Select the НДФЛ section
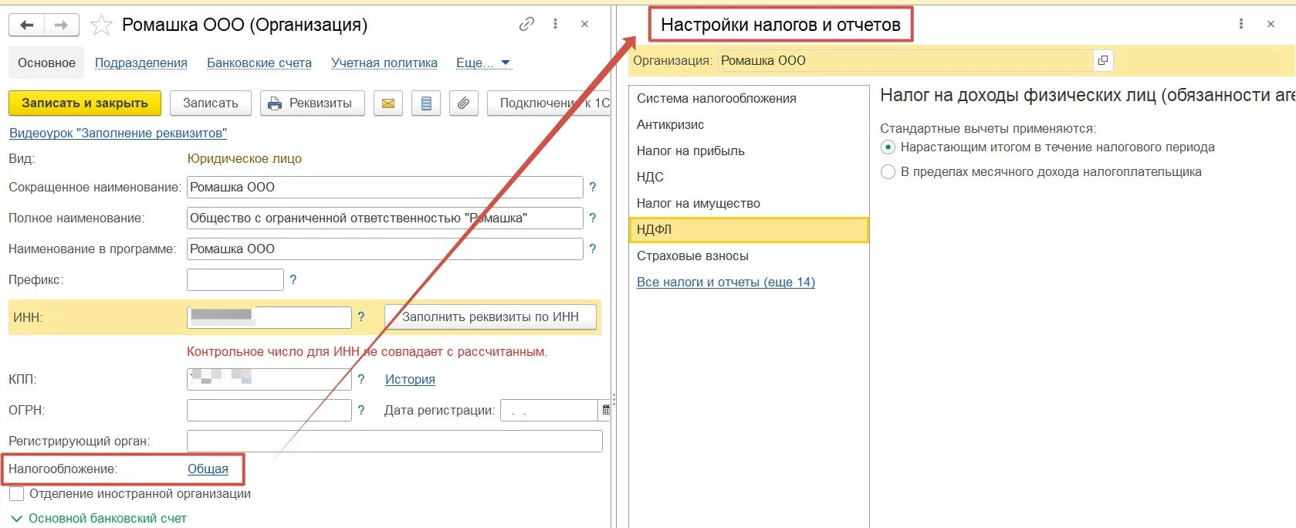Viewport: 1296px width, 528px height. pyautogui.click(x=749, y=229)
